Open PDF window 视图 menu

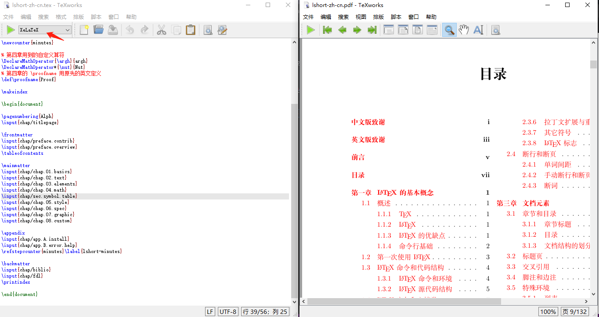pyautogui.click(x=361, y=17)
